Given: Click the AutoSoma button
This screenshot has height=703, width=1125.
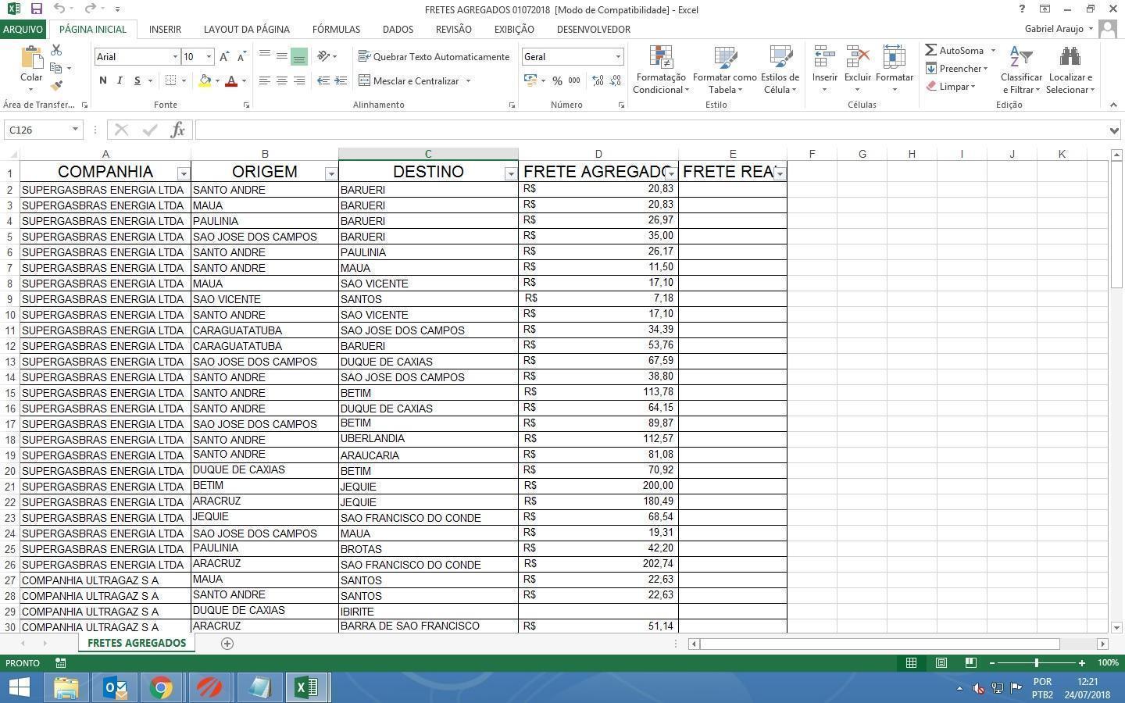Looking at the screenshot, I should [955, 50].
